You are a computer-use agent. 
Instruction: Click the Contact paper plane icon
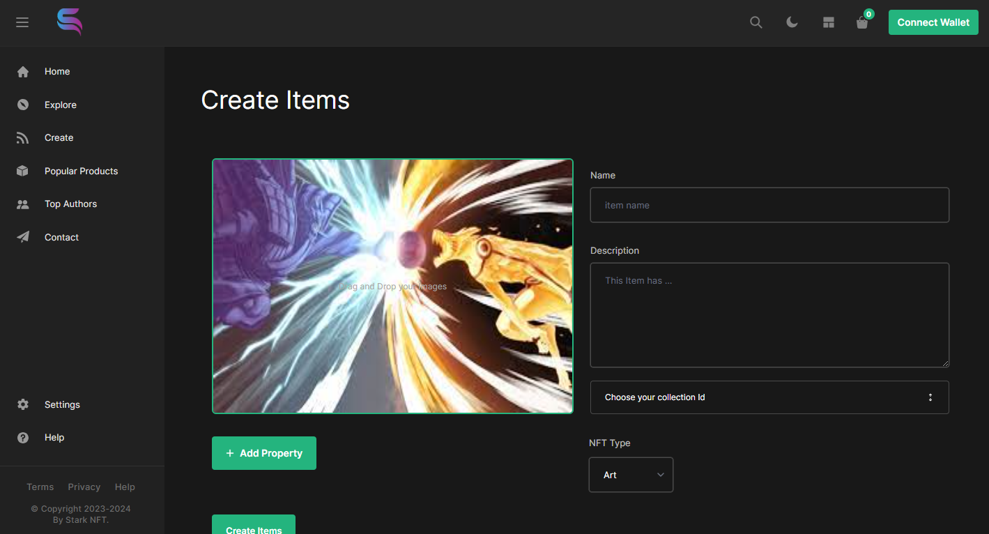point(23,237)
